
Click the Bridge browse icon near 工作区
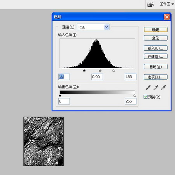coord(150,4)
